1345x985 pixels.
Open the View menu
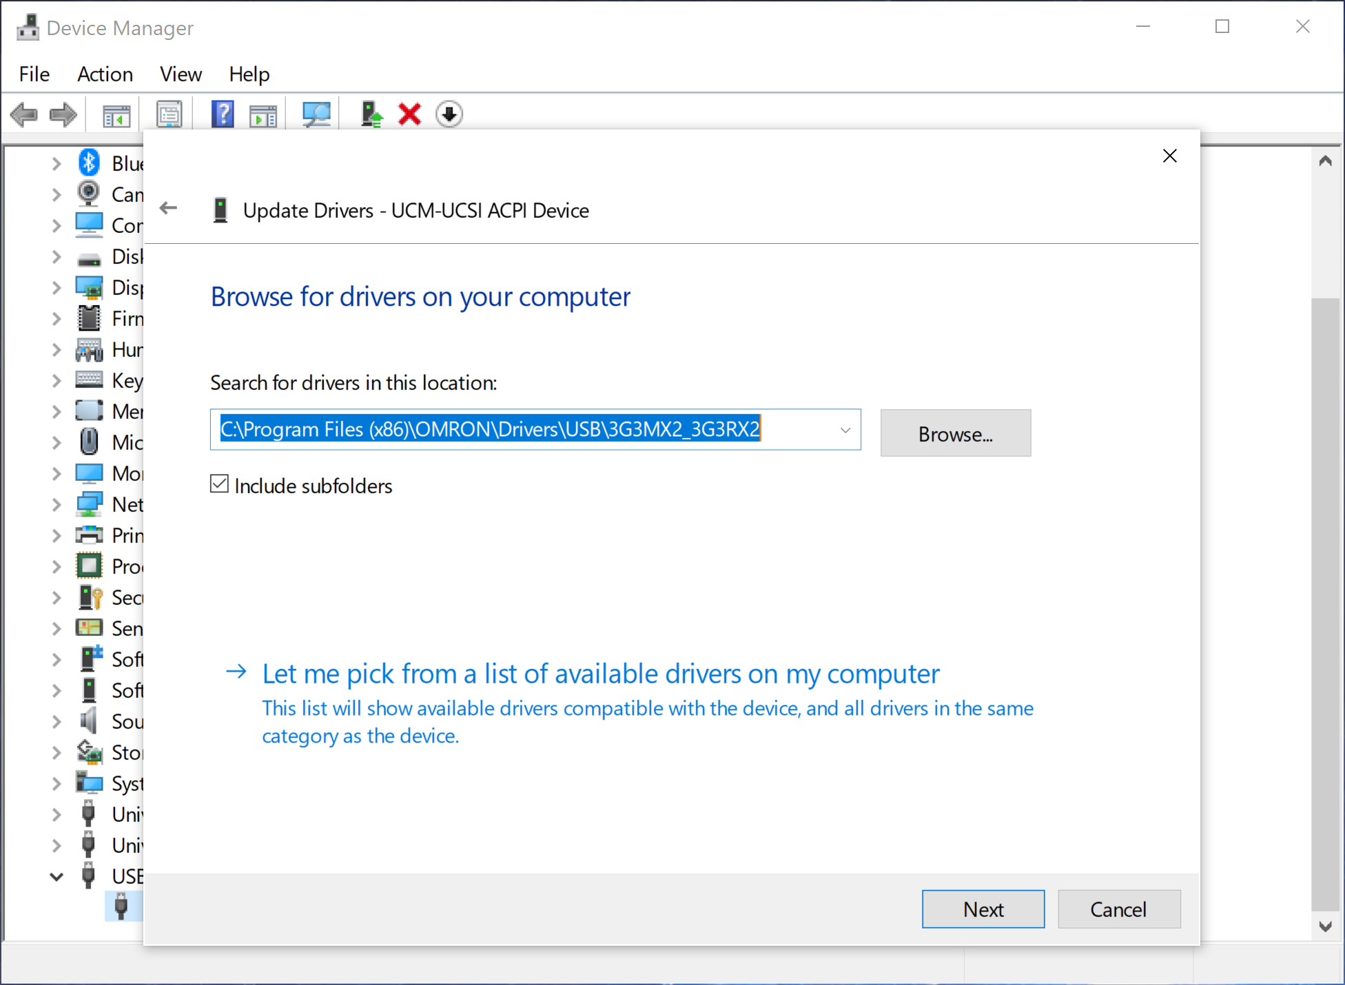(x=181, y=74)
